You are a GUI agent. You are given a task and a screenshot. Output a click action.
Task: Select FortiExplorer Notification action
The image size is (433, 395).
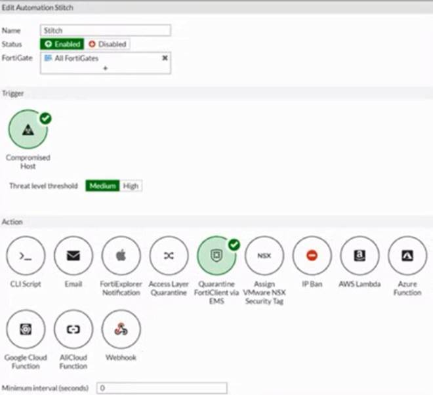coord(121,256)
